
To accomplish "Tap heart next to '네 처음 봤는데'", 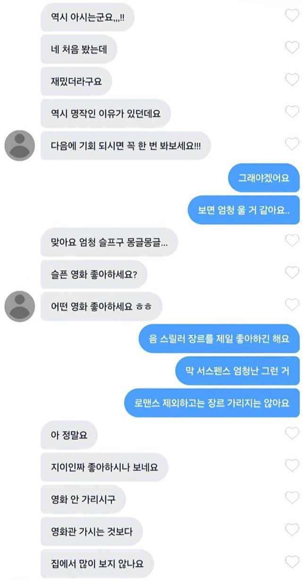I will (x=292, y=47).
